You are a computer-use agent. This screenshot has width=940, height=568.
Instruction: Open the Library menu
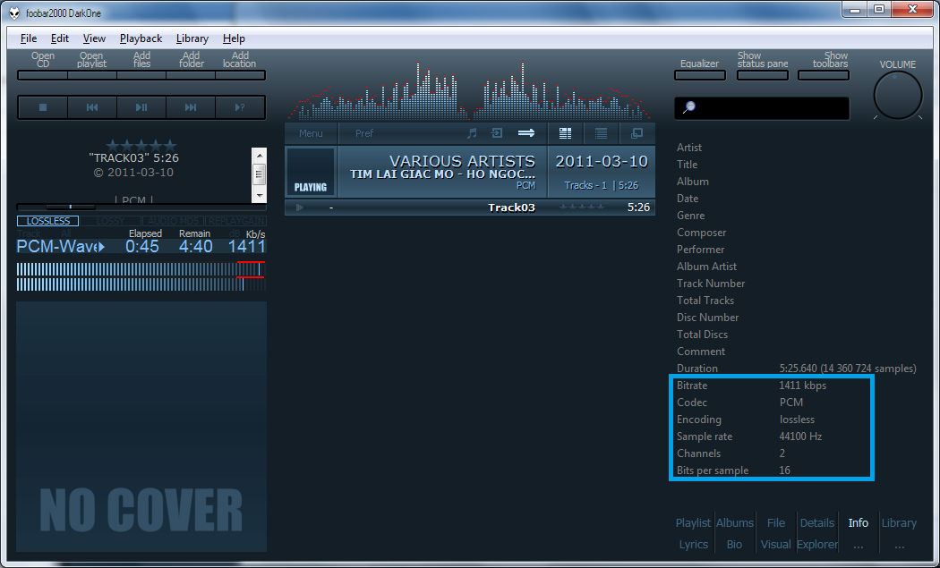[192, 38]
